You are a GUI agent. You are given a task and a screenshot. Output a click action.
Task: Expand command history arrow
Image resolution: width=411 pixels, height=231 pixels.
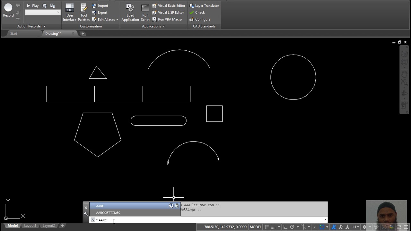pos(326,220)
